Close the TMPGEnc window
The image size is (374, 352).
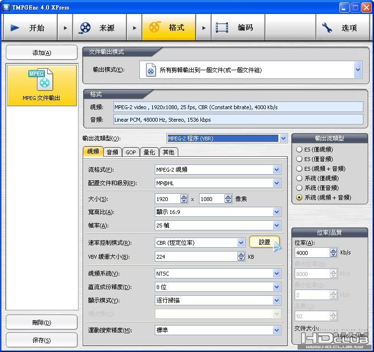pyautogui.click(x=366, y=7)
